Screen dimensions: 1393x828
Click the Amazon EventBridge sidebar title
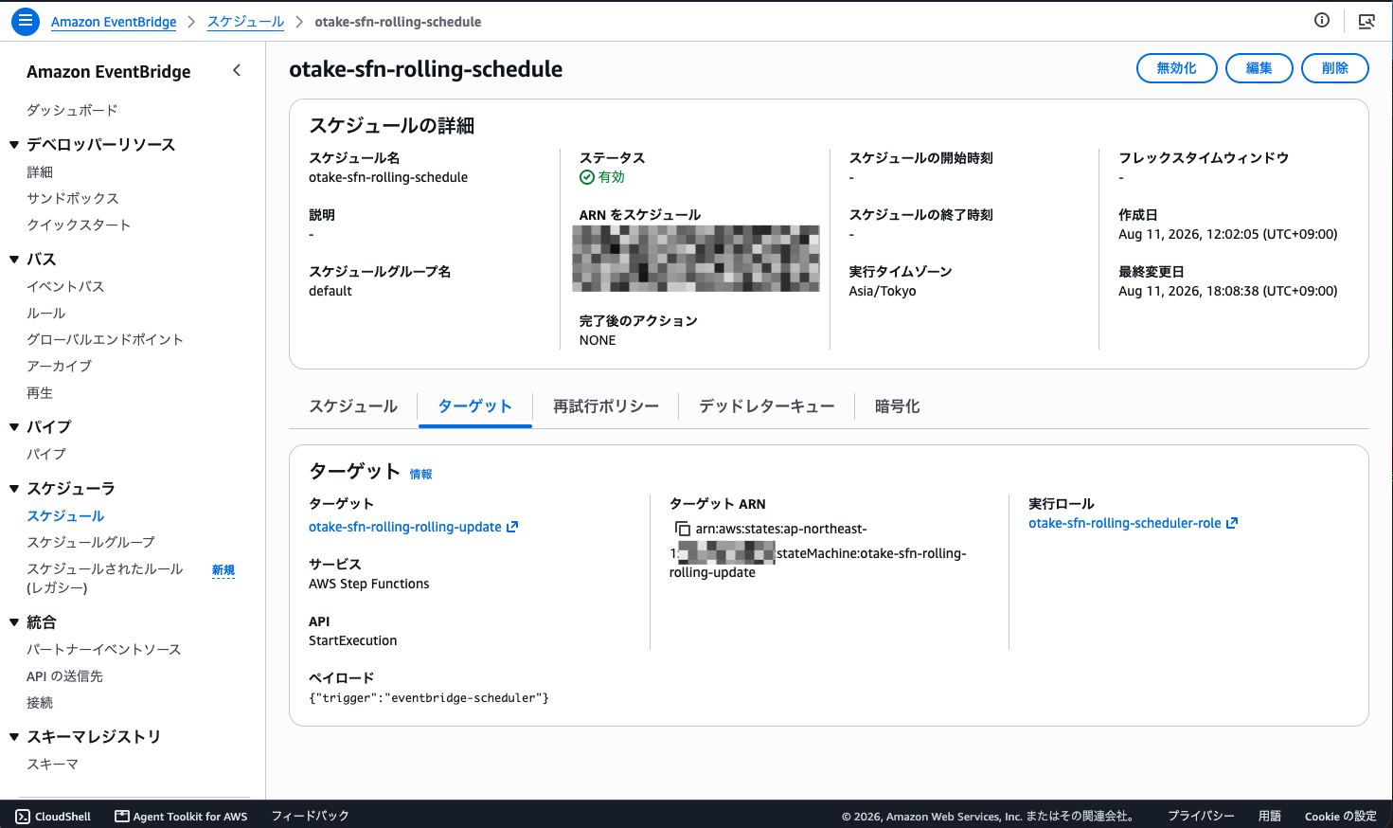tap(109, 71)
